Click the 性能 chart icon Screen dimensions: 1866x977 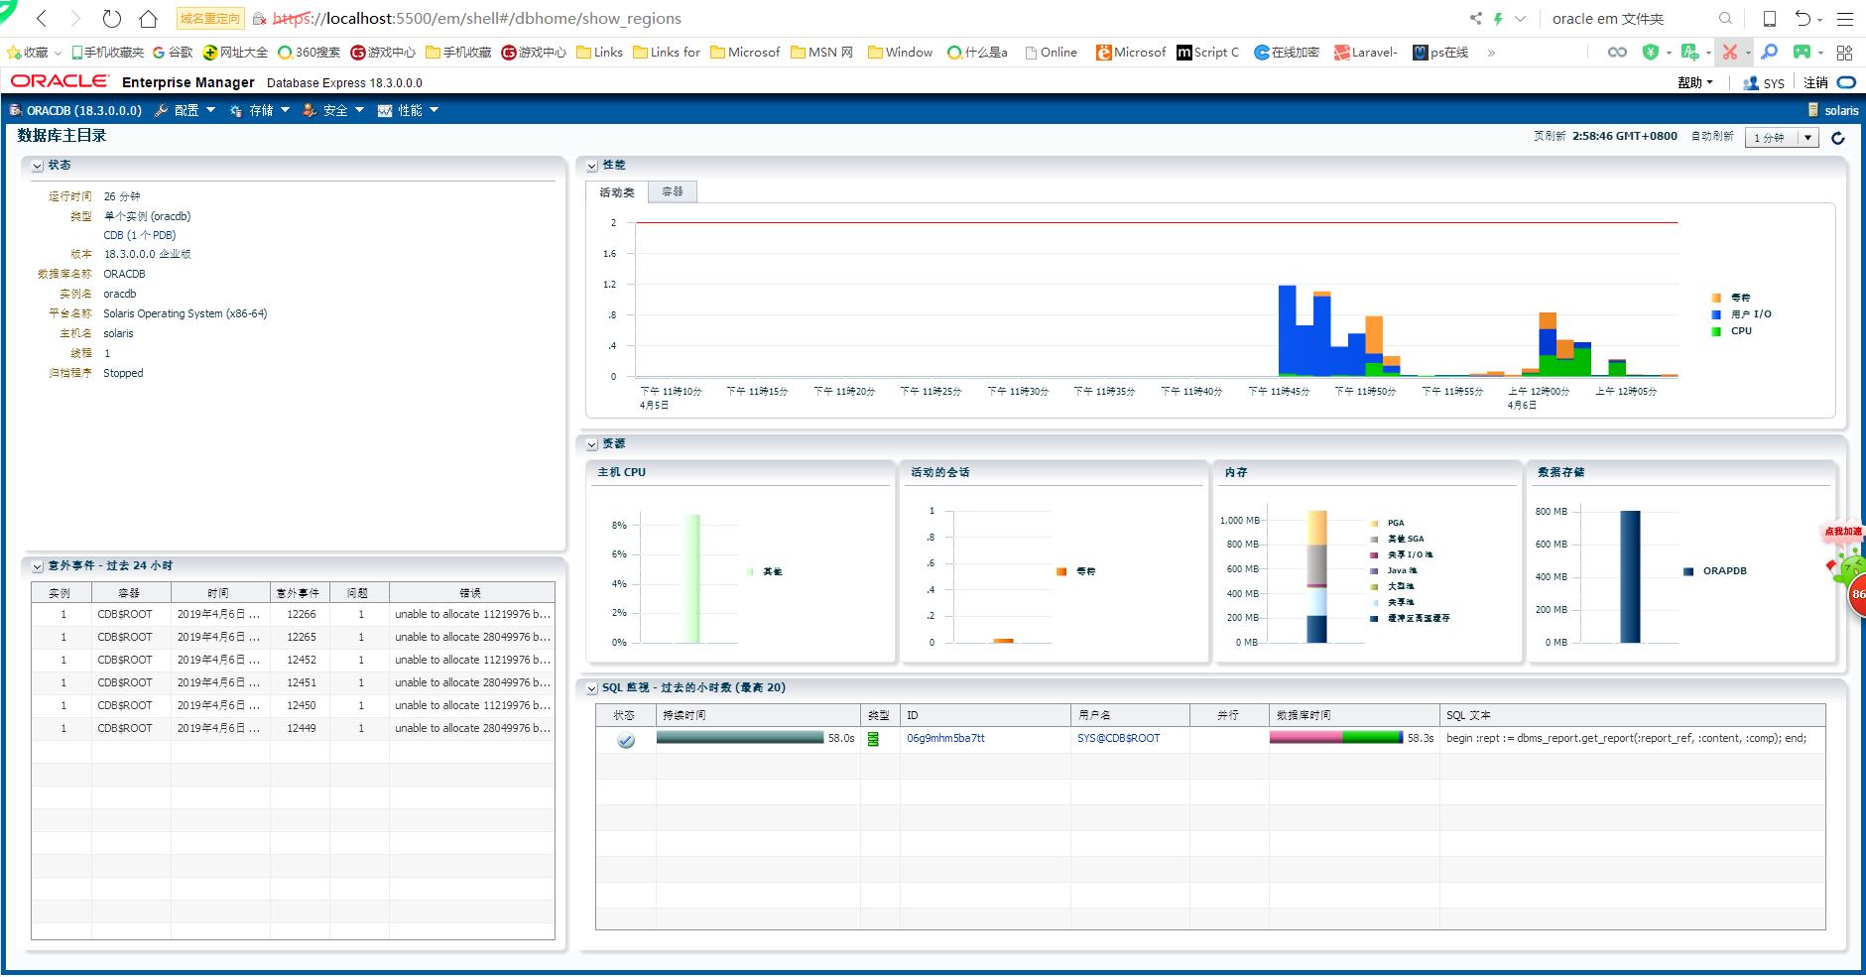click(x=384, y=110)
